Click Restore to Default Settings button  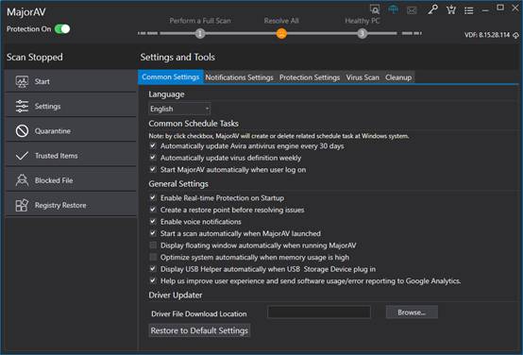click(199, 330)
